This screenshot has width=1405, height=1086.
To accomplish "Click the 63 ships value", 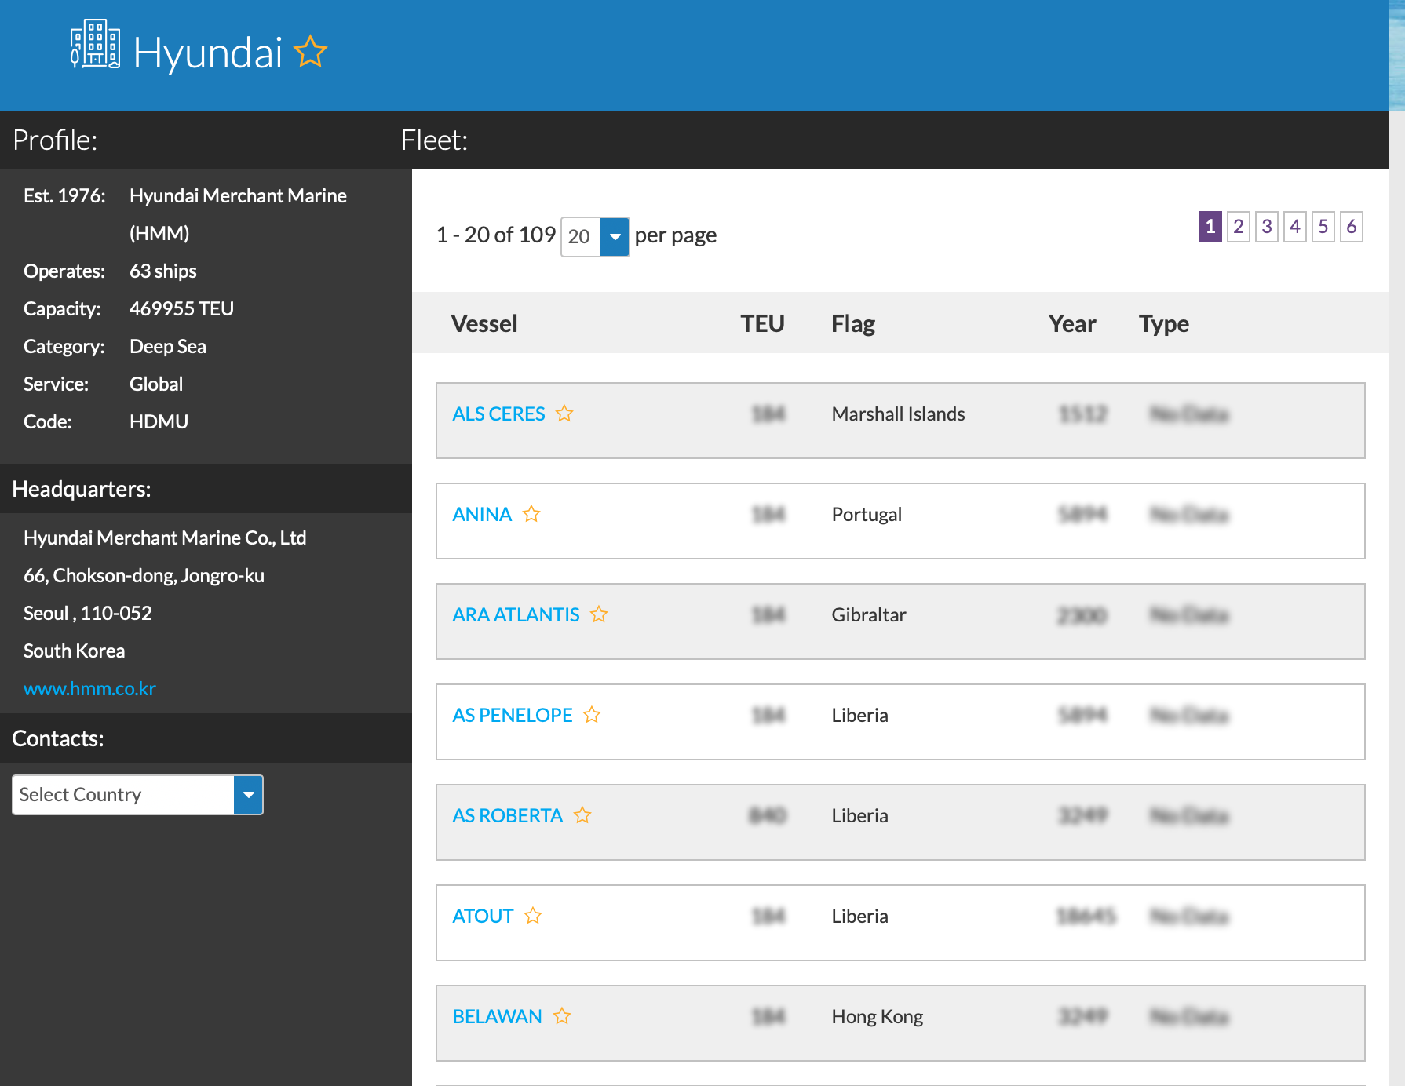I will click(x=163, y=271).
